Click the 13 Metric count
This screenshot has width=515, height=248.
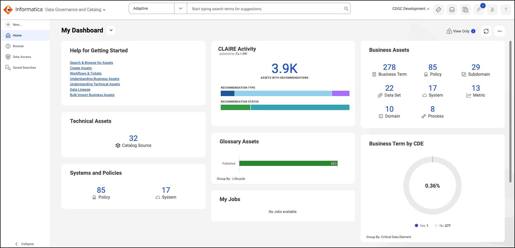[476, 88]
